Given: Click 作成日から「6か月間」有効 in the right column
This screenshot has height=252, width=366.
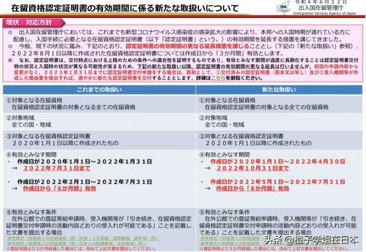Looking at the screenshot, I should click(252, 189).
